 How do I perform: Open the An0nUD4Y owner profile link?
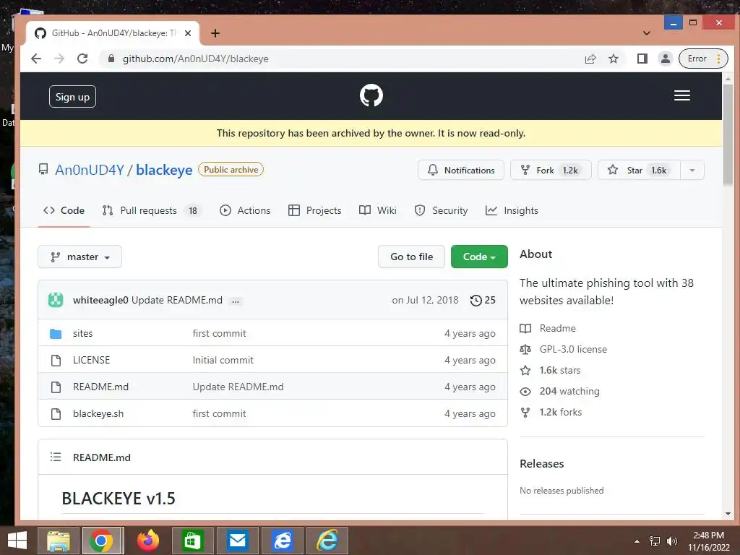pos(89,170)
